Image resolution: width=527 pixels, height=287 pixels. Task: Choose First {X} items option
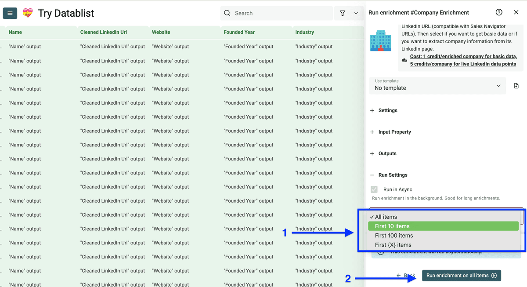click(x=443, y=245)
